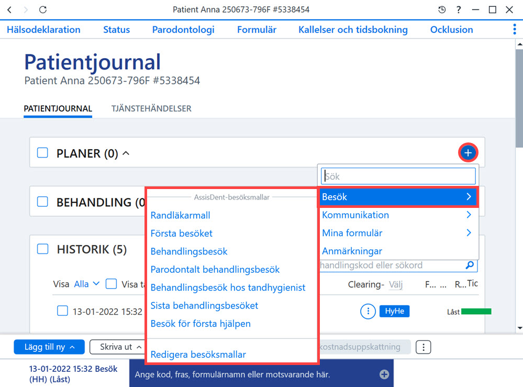Open the Skriva ut dropdown
The width and height of the screenshot is (523, 387).
tap(117, 347)
